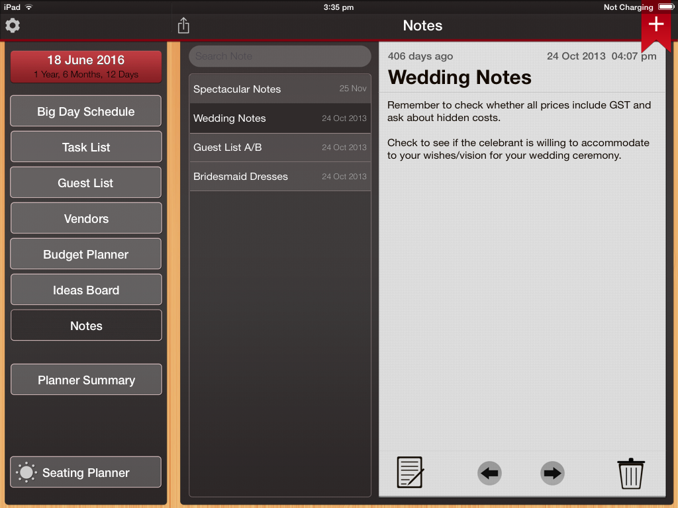Launch the Seating Planner
The image size is (678, 508).
pyautogui.click(x=86, y=472)
